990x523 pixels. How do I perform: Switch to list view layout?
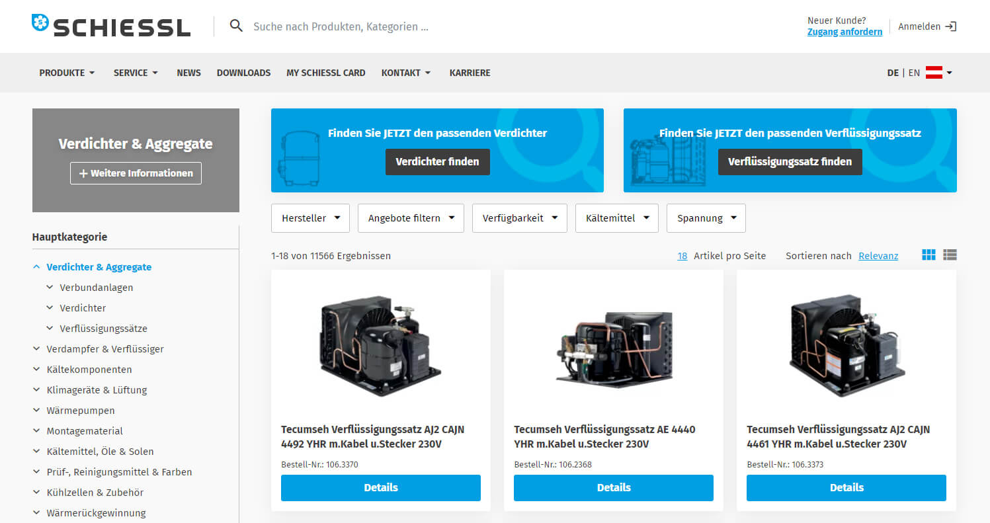pyautogui.click(x=950, y=255)
